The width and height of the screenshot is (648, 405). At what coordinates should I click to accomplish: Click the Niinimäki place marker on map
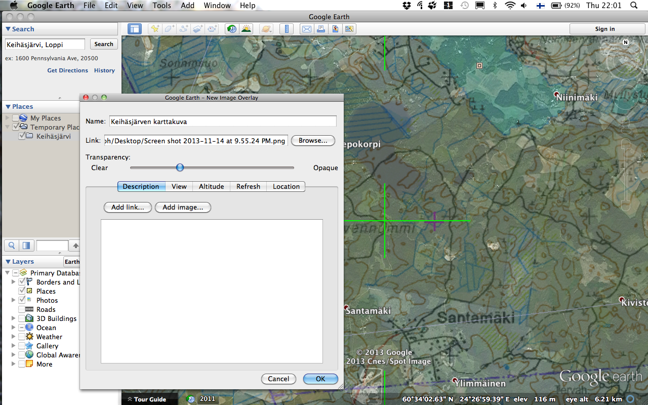[556, 94]
